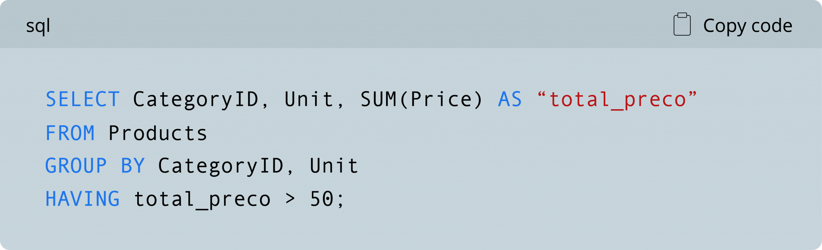Select the Products table name
822x250 pixels.
(159, 132)
